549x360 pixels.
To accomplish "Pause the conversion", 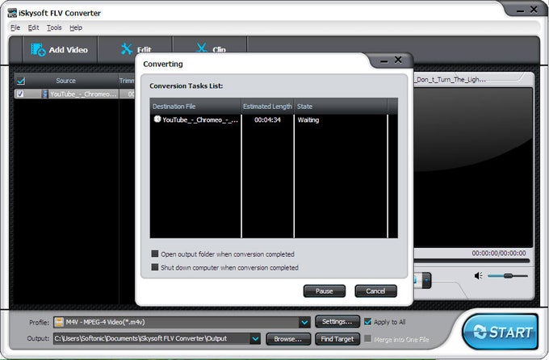I will (325, 291).
